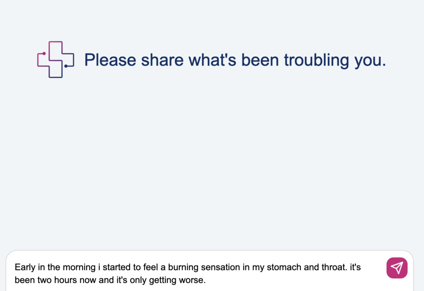Click the medical cross logo
This screenshot has height=291, width=424.
(x=55, y=60)
